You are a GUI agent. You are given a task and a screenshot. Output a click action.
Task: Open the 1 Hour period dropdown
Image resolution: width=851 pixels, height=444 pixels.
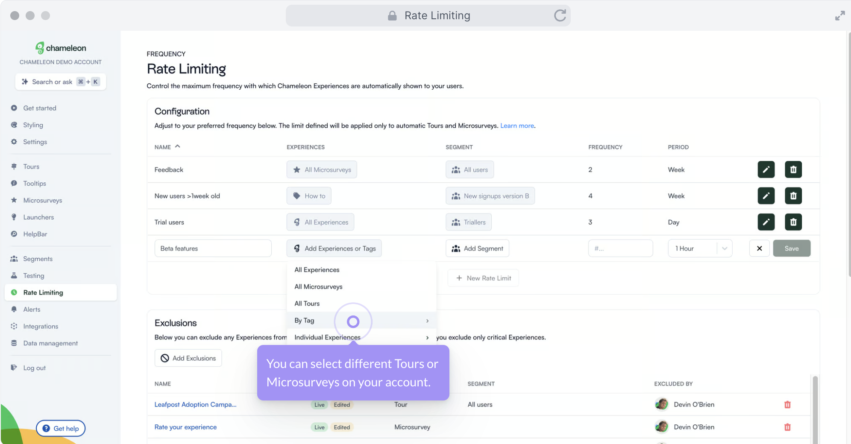pyautogui.click(x=700, y=248)
